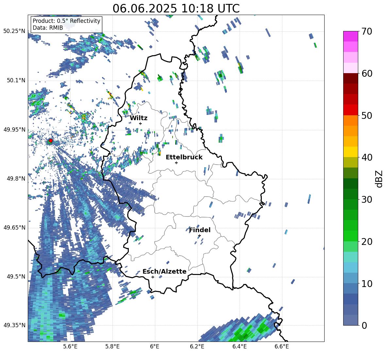Click the 50.25°N latitude label
The width and height of the screenshot is (387, 353).
coord(14,31)
